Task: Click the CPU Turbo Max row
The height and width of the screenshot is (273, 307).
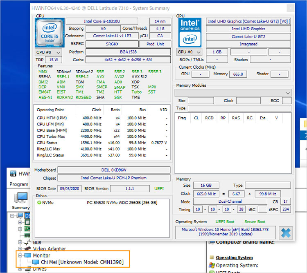Action: 102,136
